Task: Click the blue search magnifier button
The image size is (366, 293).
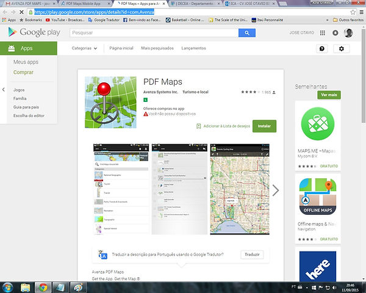Action: pyautogui.click(x=246, y=33)
